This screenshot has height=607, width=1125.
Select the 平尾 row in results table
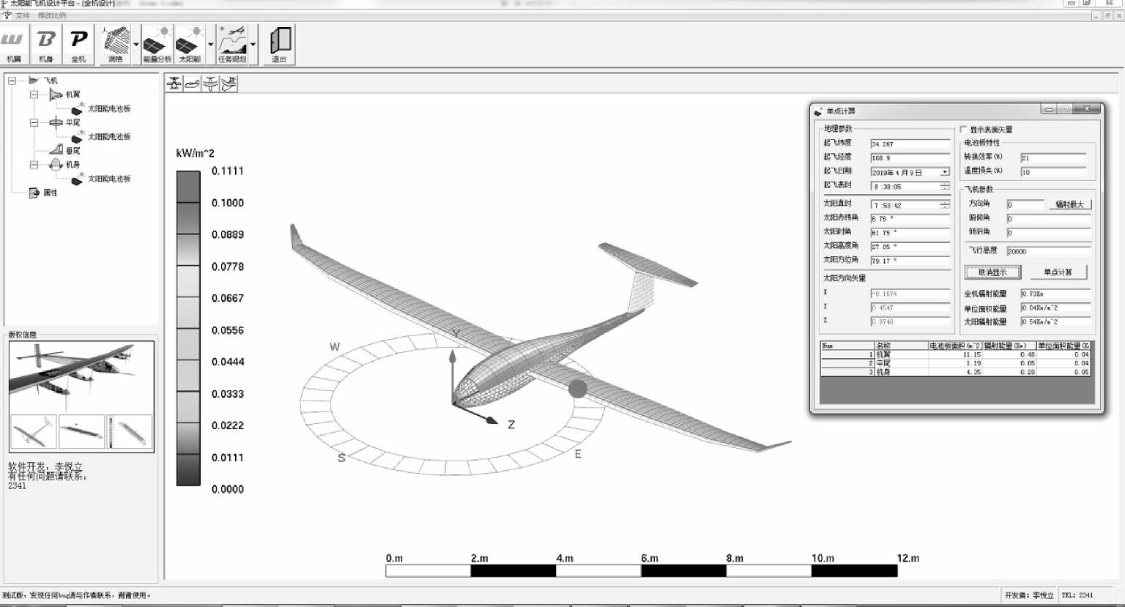[x=956, y=363]
